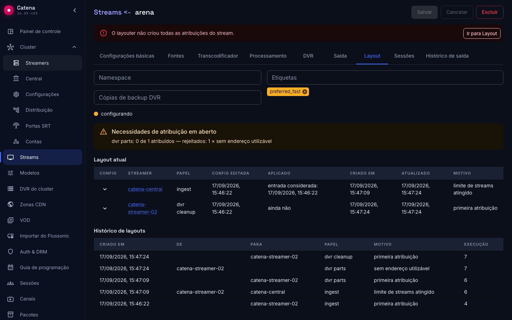Viewport: 512px width, 320px height.
Task: Click the Portas SRT antenna icon
Action: point(16,126)
